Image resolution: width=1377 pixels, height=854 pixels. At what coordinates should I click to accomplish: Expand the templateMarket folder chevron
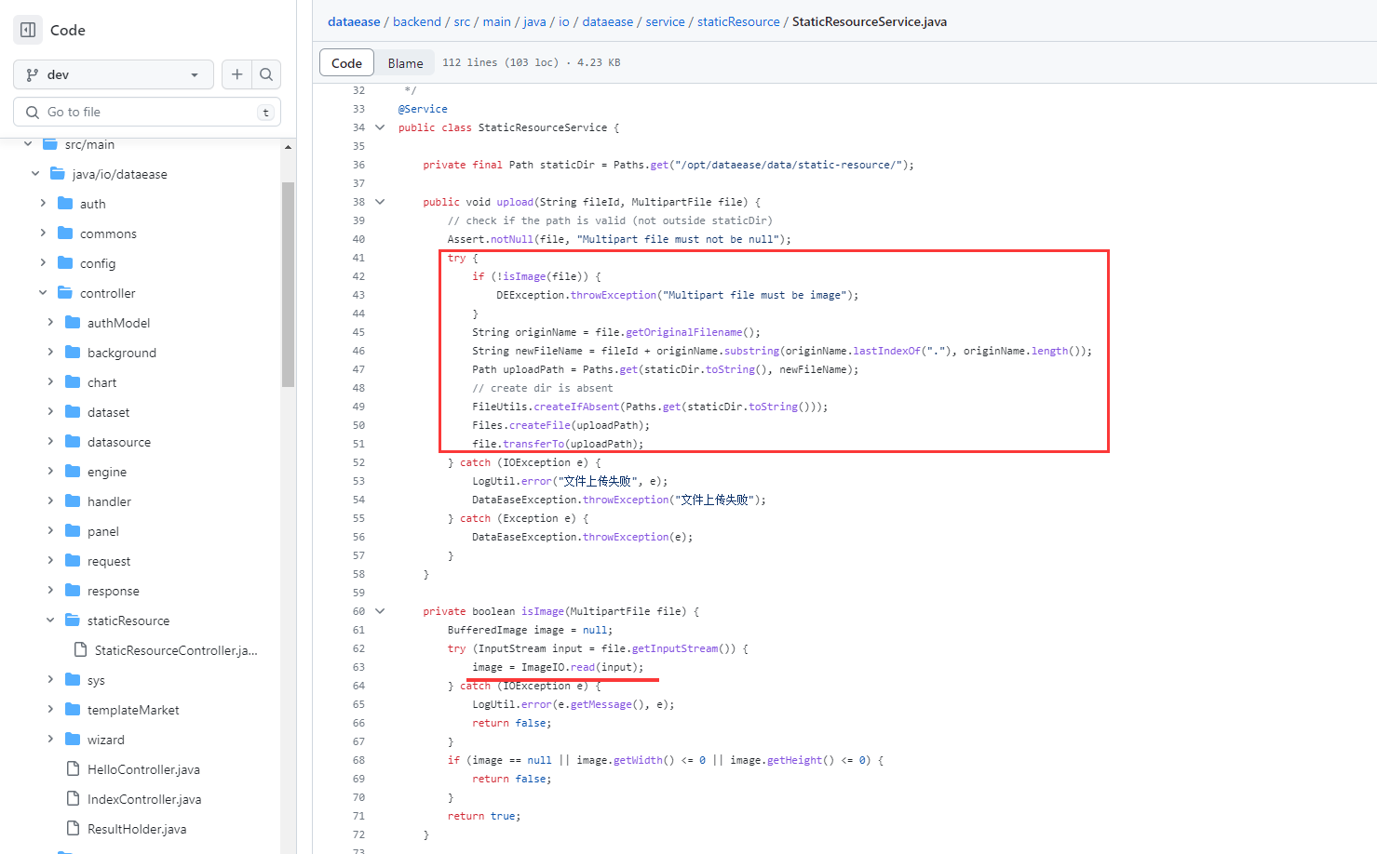click(50, 710)
